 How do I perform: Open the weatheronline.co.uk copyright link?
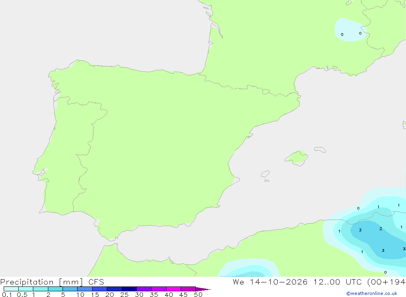[x=371, y=293]
